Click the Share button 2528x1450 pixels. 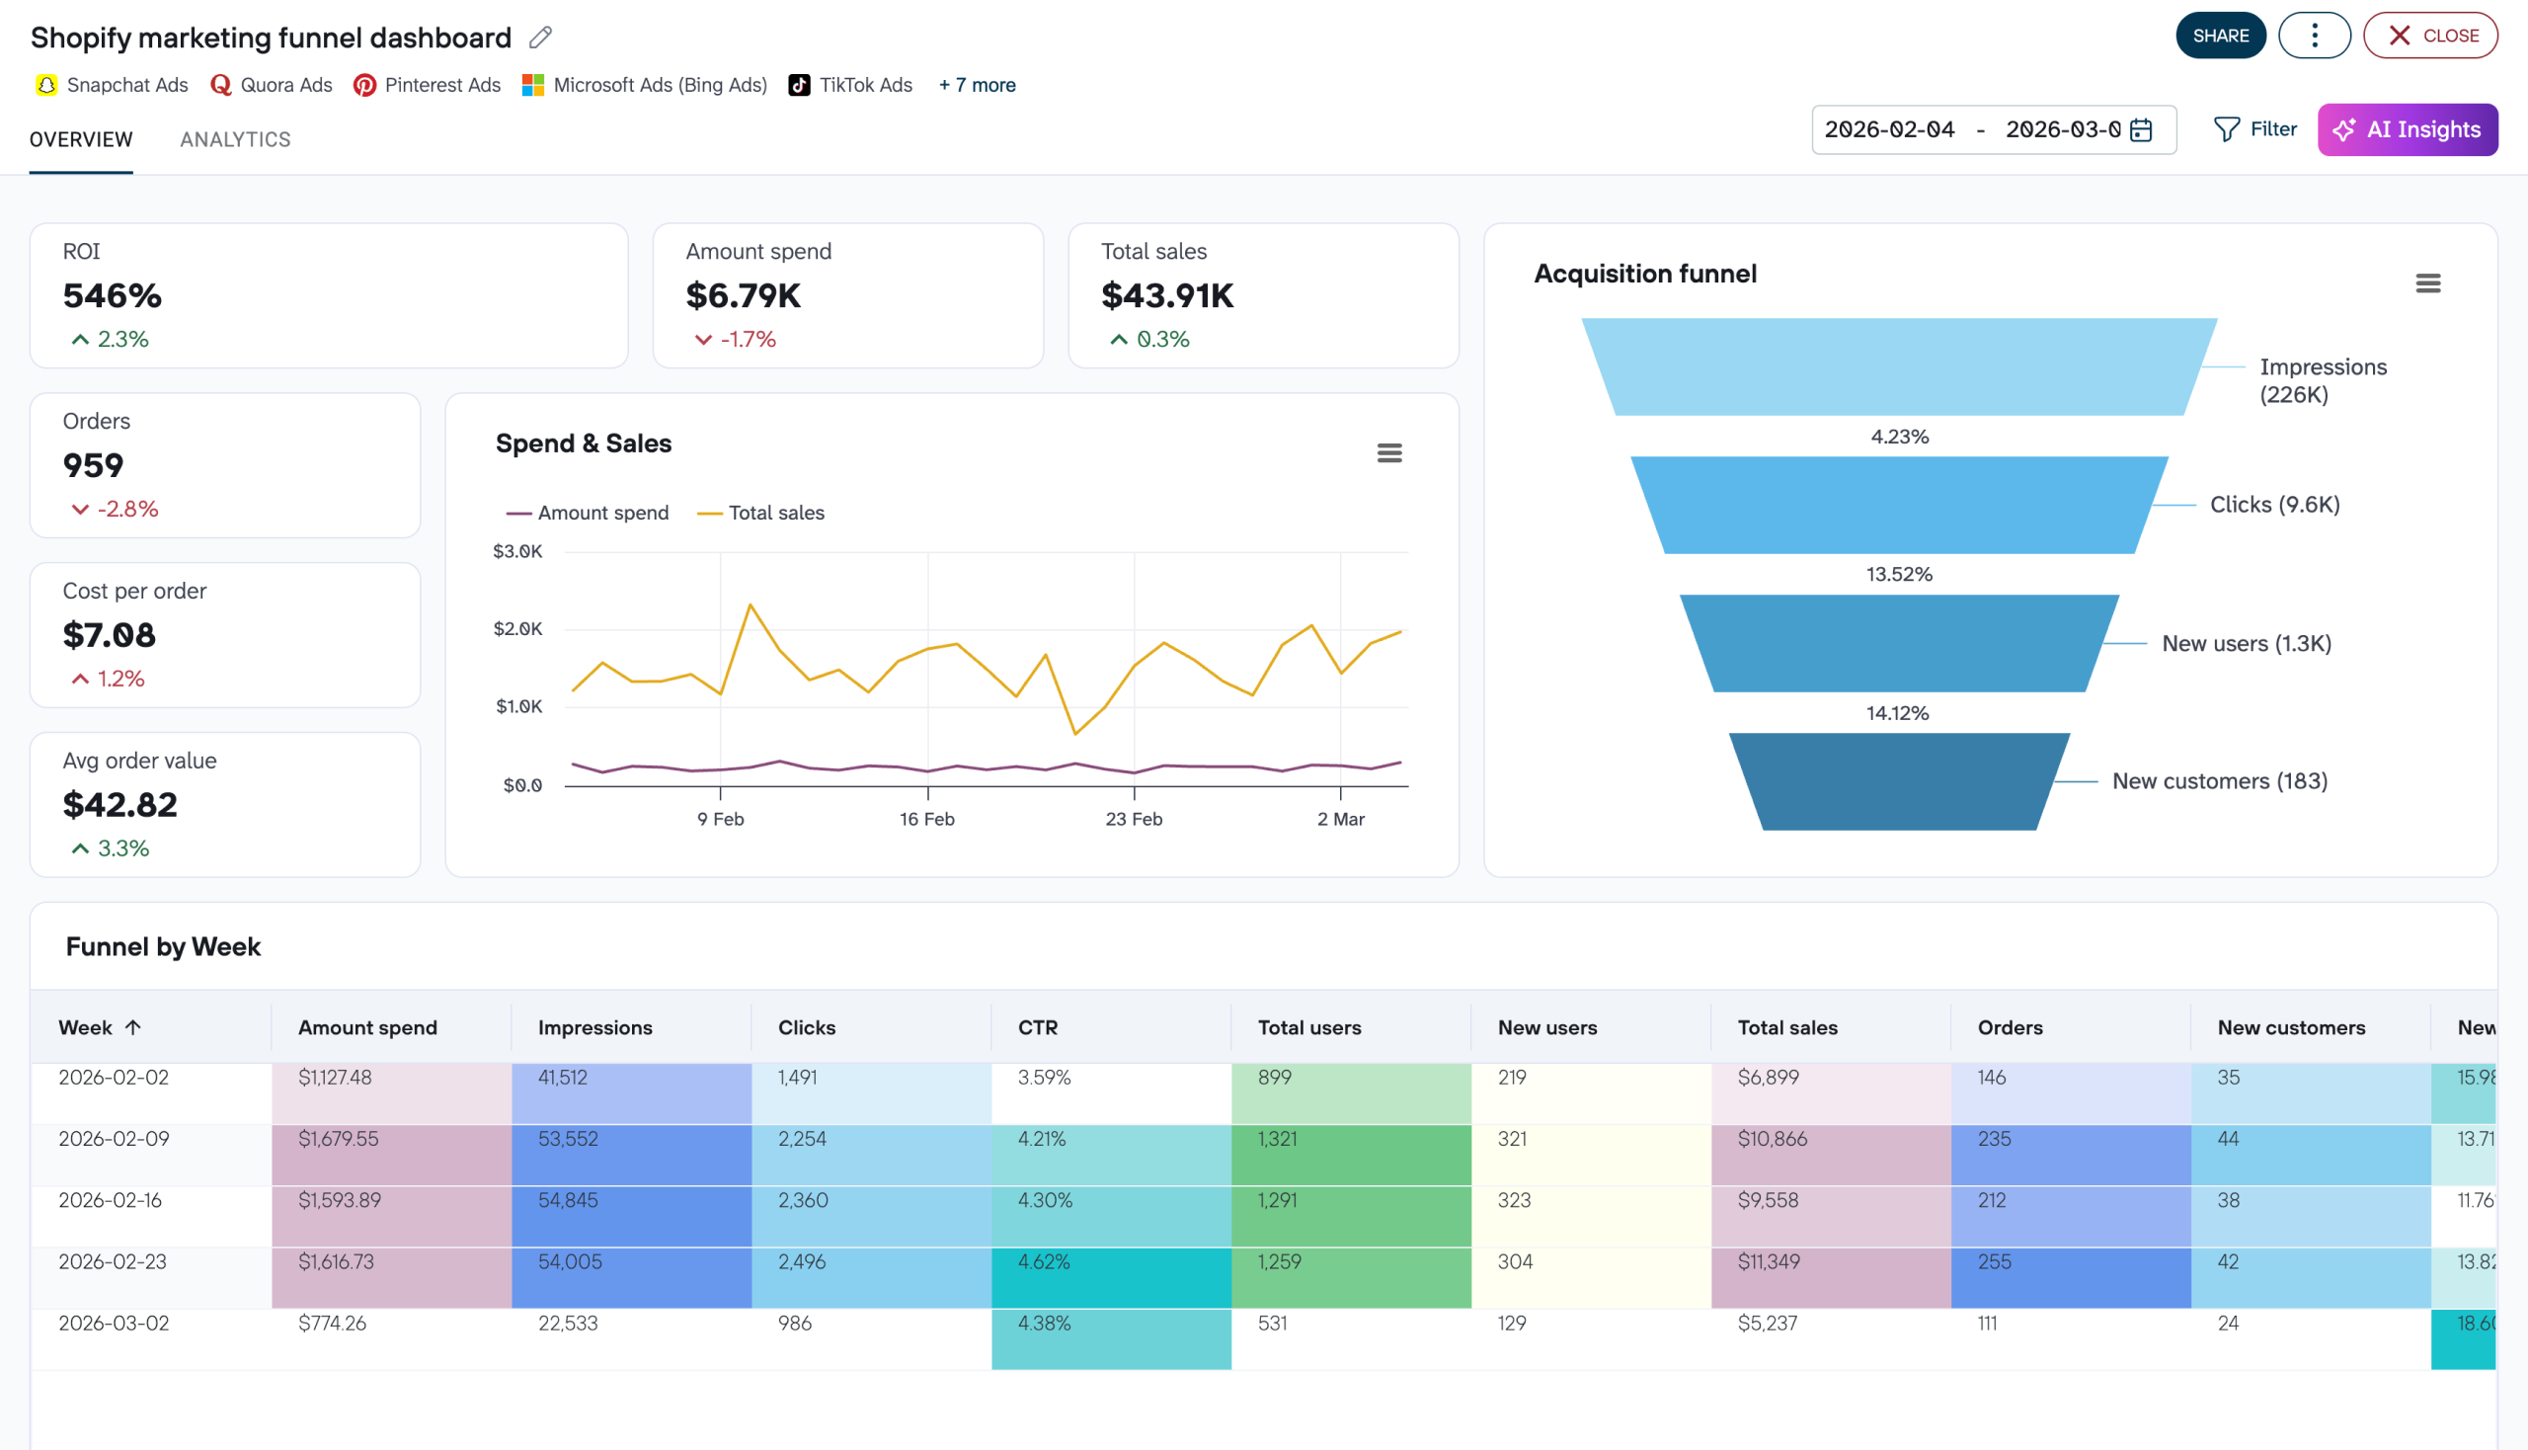click(2221, 34)
